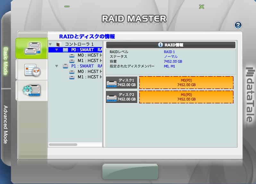This screenshot has width=256, height=184.
Task: Click the ディスク1 drive icon
Action: [x=112, y=84]
